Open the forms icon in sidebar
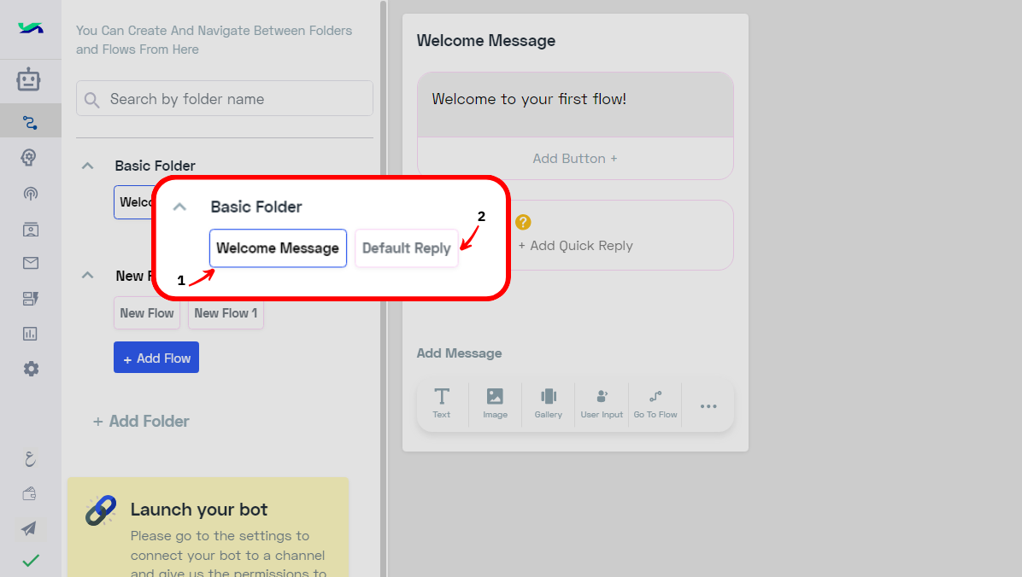 [30, 298]
